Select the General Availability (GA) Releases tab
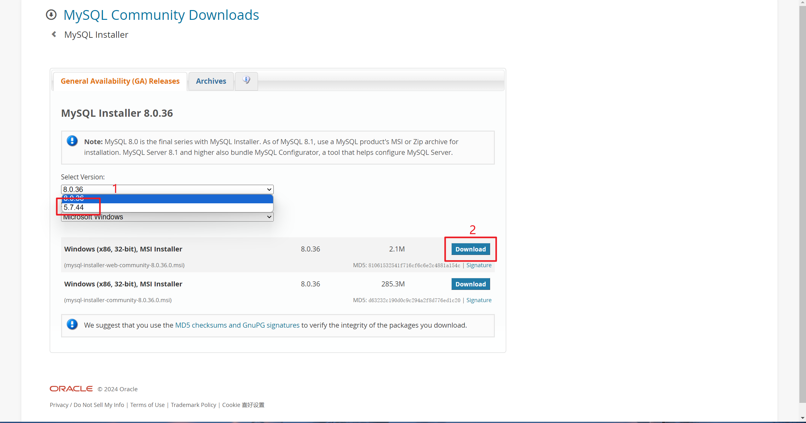This screenshot has width=806, height=423. (x=120, y=81)
